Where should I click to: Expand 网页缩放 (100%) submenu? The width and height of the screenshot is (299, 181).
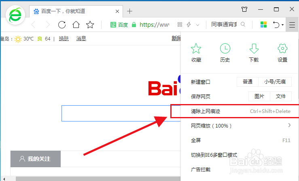click(x=239, y=126)
